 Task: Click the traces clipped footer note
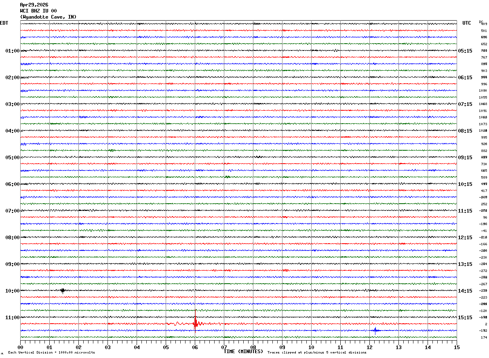317,353
